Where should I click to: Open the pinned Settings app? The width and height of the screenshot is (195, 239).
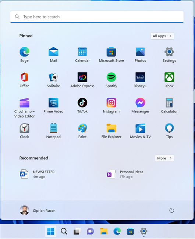tap(169, 55)
